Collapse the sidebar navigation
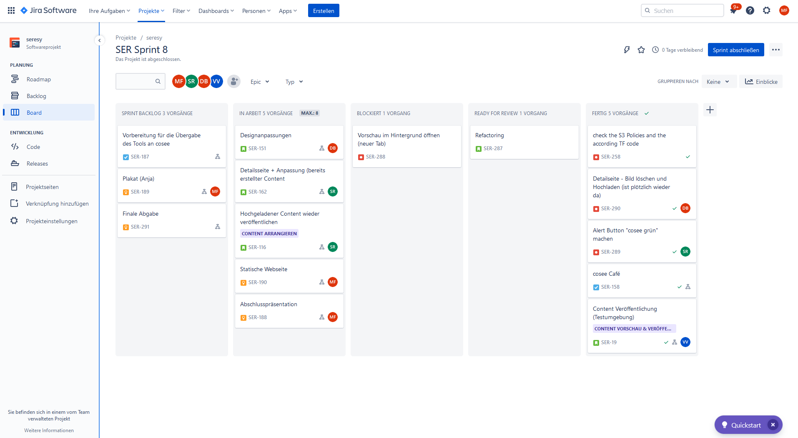Viewport: 798px width, 438px height. pyautogui.click(x=99, y=40)
